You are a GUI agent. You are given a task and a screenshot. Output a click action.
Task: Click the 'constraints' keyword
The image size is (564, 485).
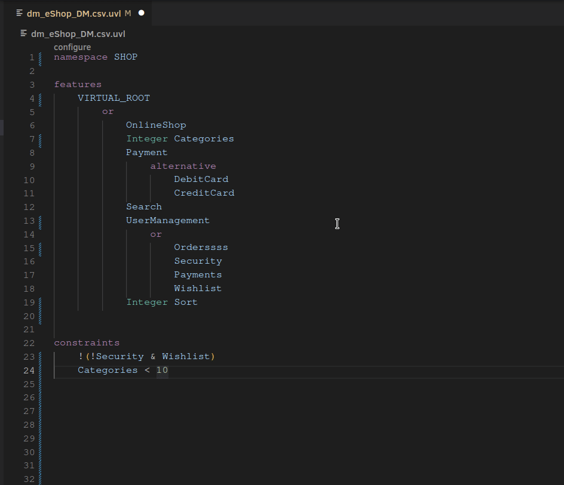tap(87, 343)
